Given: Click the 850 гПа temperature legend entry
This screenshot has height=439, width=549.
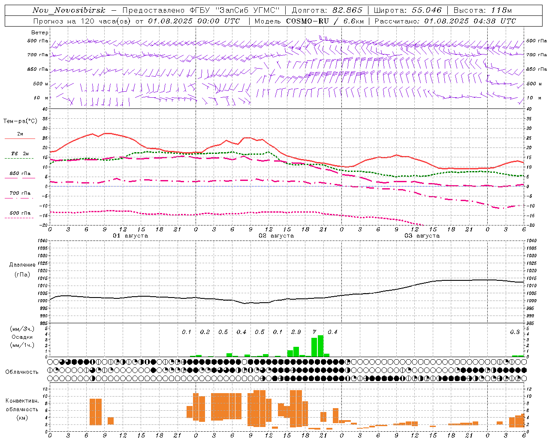Looking at the screenshot, I should [20, 174].
